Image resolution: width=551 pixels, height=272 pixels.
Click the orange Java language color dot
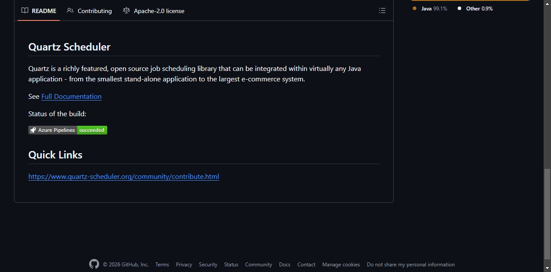[x=415, y=8]
